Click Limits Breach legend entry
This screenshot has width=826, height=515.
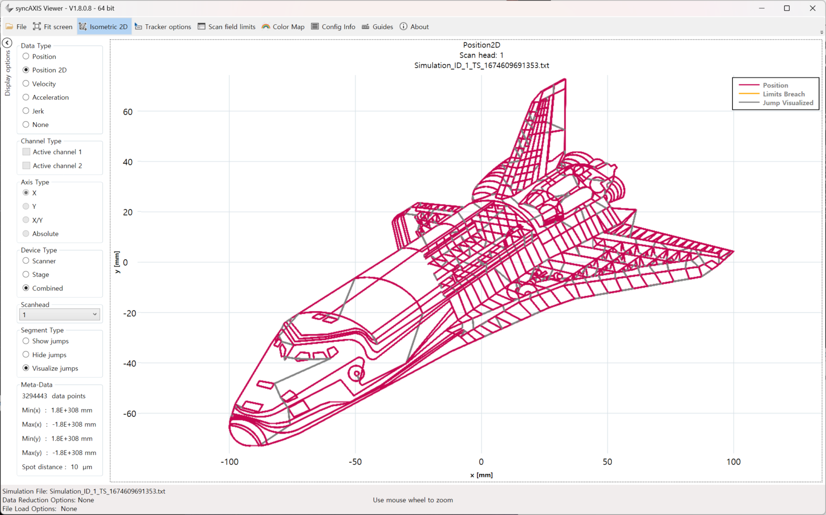[784, 94]
